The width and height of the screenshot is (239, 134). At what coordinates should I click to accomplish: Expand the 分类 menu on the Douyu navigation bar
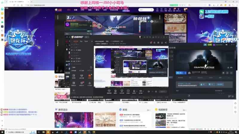tap(82, 10)
